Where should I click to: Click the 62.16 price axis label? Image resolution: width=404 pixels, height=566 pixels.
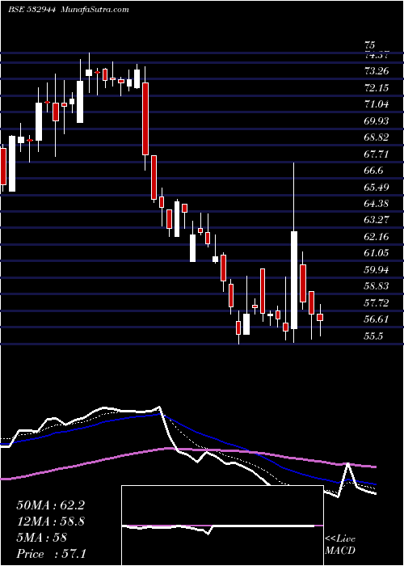(x=377, y=237)
